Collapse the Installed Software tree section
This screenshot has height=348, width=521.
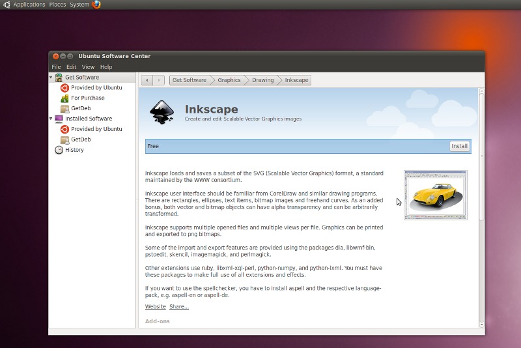tap(51, 119)
